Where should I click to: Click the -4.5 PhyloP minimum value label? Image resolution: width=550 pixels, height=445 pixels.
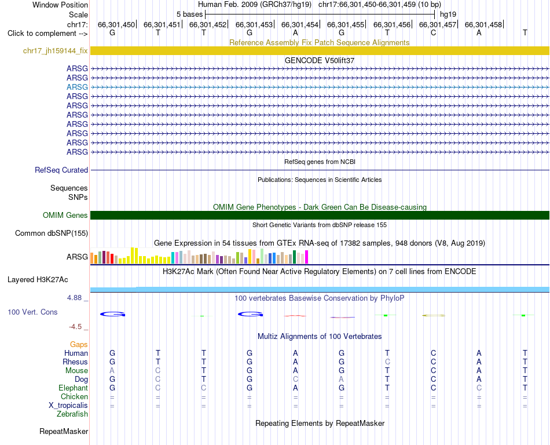pos(75,327)
